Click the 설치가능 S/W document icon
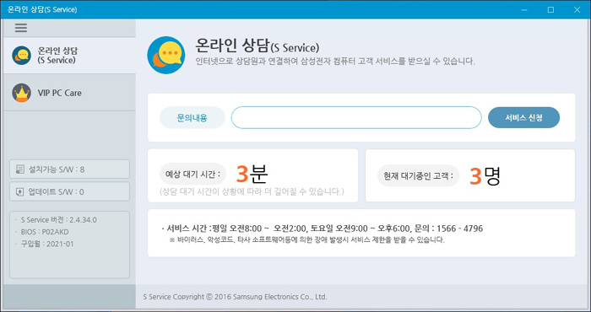This screenshot has height=312, width=591. click(20, 169)
